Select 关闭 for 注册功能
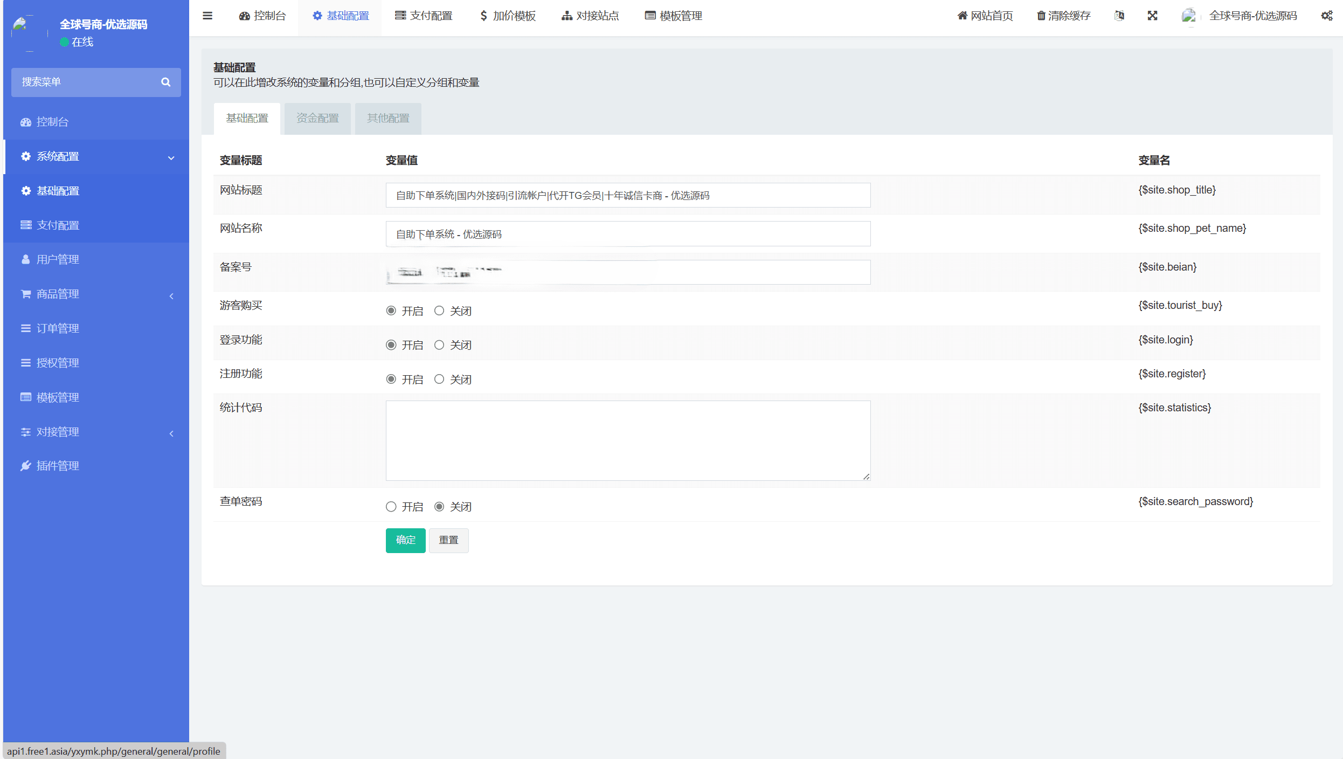The image size is (1343, 759). (x=439, y=379)
